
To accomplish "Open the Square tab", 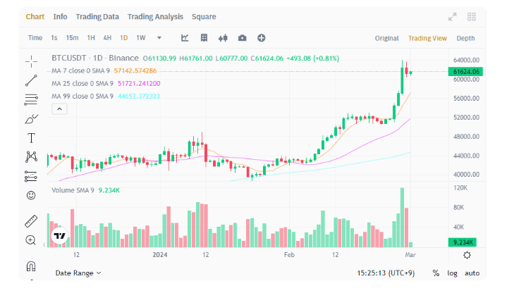I will [x=204, y=17].
